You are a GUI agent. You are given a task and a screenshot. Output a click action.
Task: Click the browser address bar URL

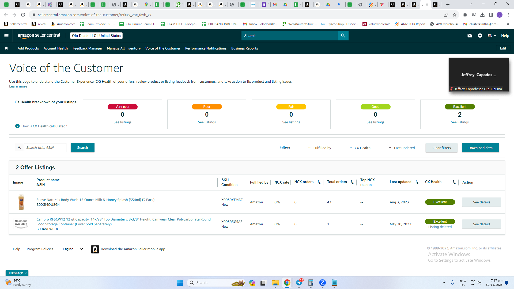point(95,15)
